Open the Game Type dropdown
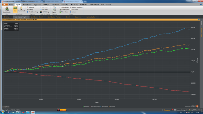The height and width of the screenshot is (114, 203). point(64,10)
